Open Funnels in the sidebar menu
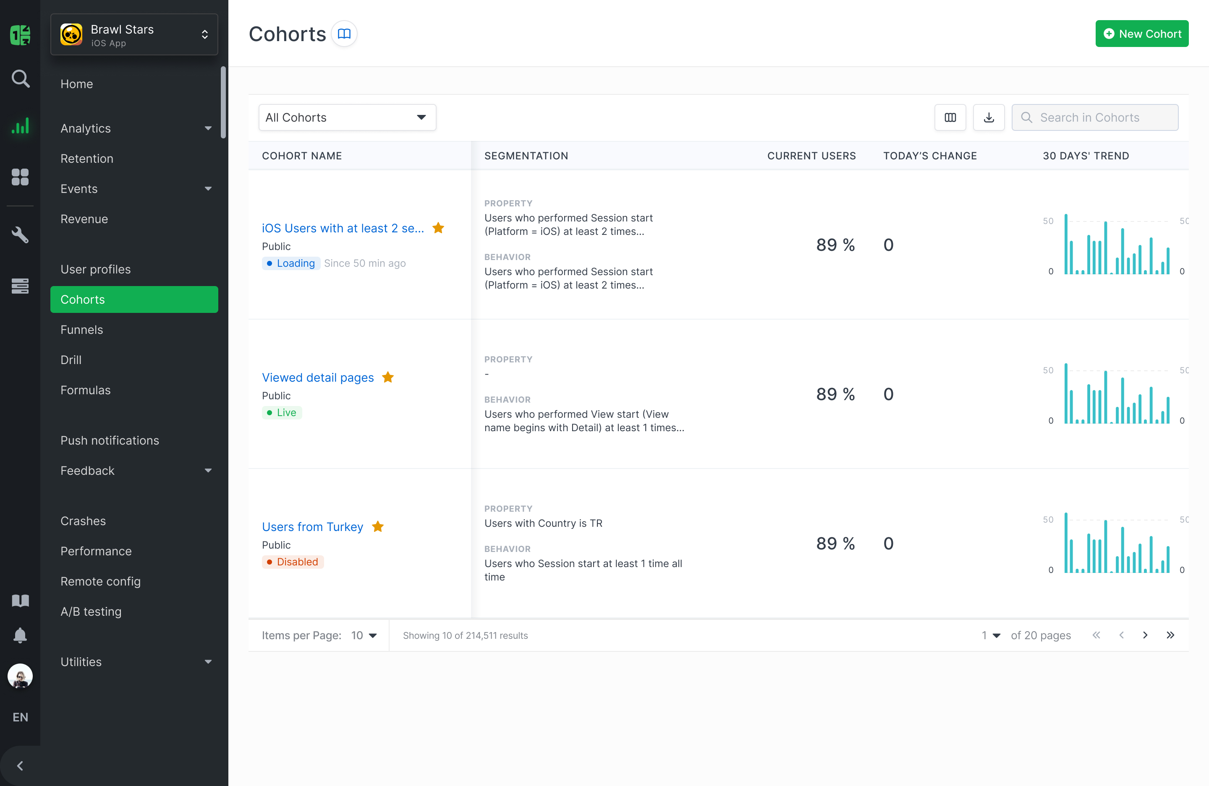Image resolution: width=1209 pixels, height=786 pixels. (82, 330)
